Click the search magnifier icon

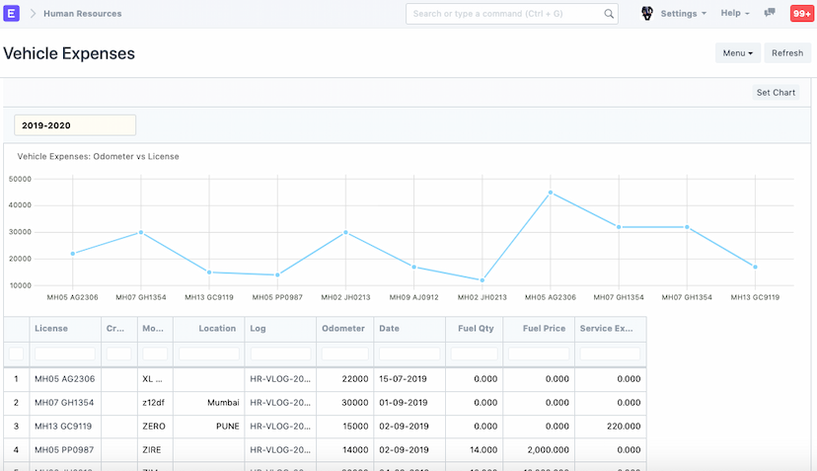tap(609, 14)
